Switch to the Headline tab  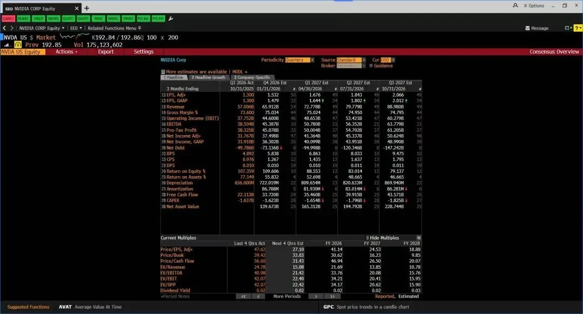pos(174,77)
